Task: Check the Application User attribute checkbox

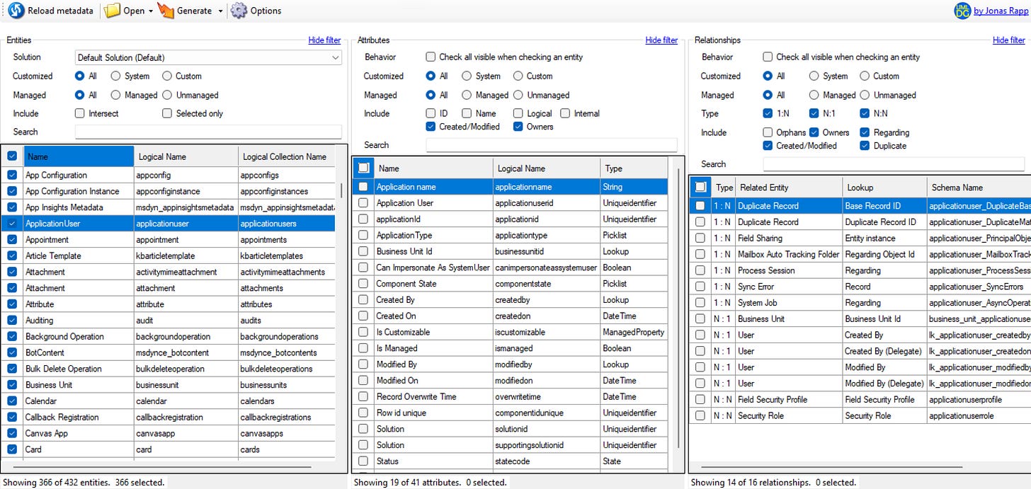Action: (363, 203)
